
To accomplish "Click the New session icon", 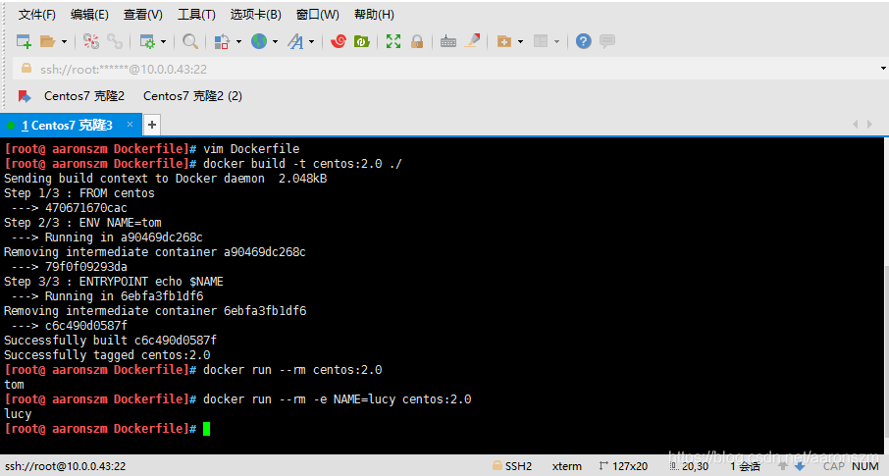I will 24,41.
